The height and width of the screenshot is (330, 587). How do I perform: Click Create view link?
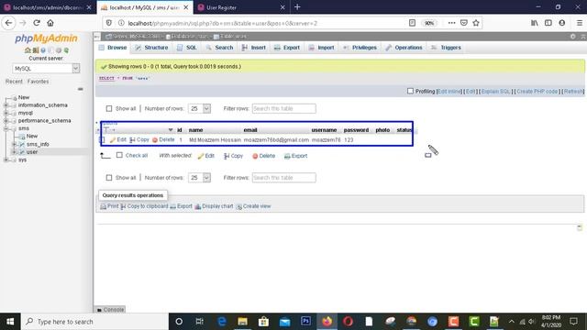point(253,206)
